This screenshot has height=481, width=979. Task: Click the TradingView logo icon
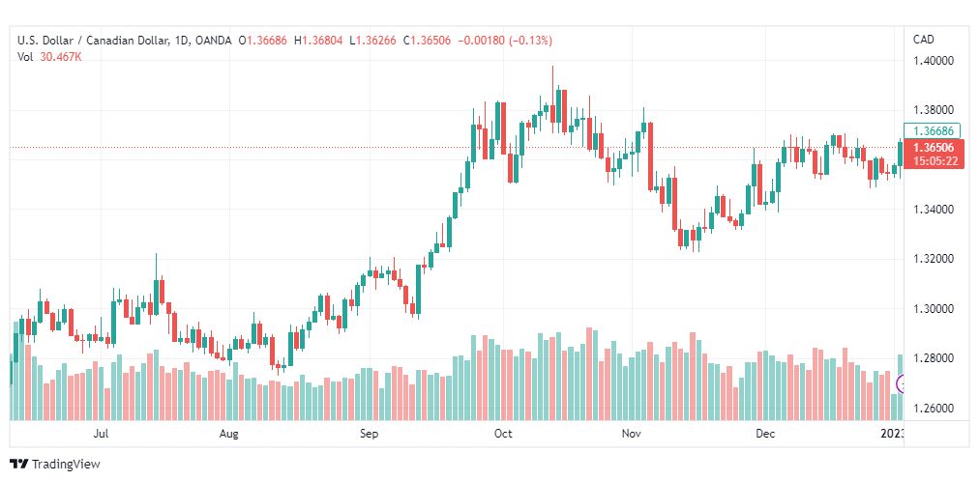pyautogui.click(x=18, y=465)
